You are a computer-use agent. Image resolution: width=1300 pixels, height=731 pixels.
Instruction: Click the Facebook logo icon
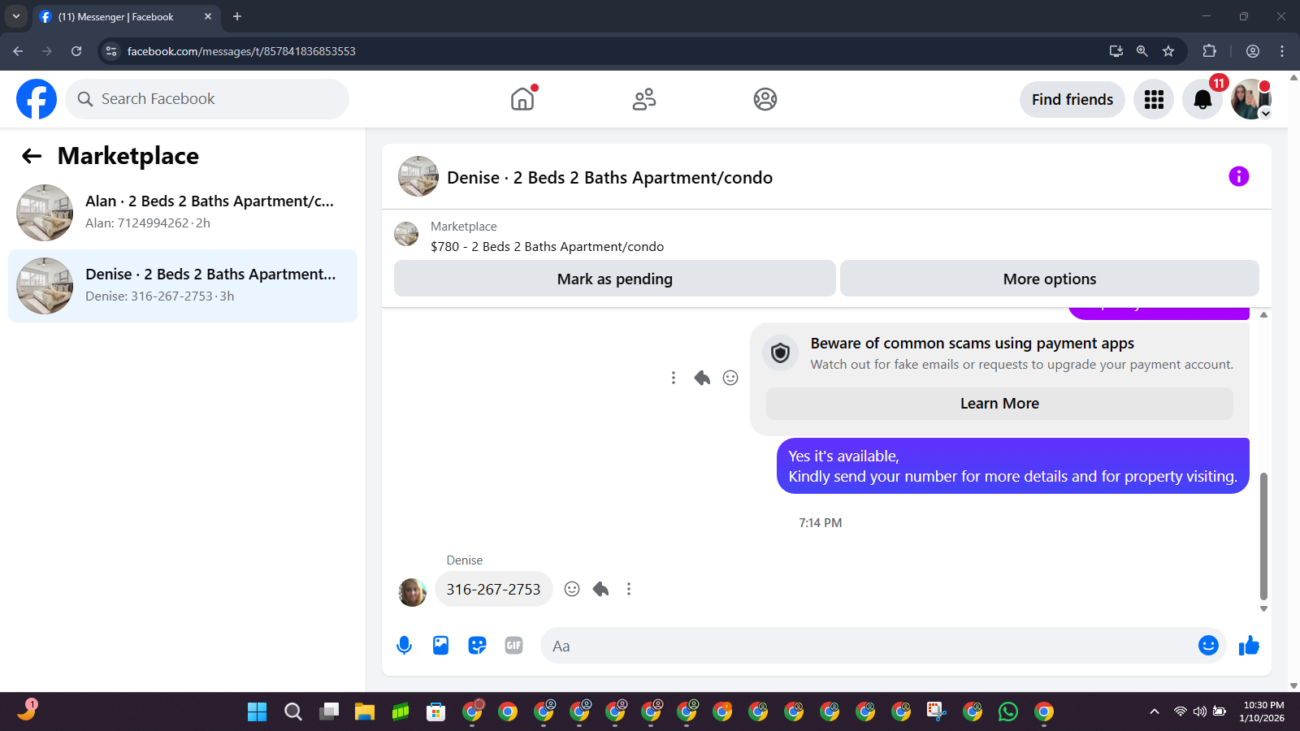click(37, 99)
